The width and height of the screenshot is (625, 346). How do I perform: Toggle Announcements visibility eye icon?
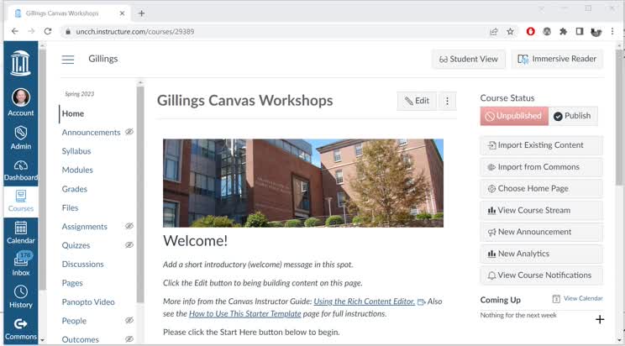coord(129,132)
